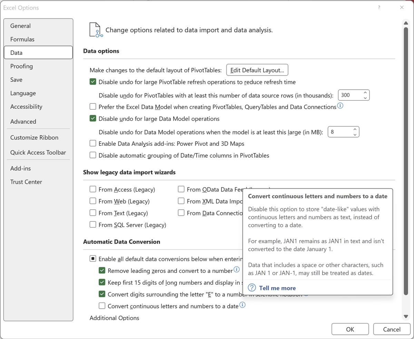This screenshot has width=414, height=339.
Task: Uncheck Keep first 15 digits of long numbers
Action: 102,282
